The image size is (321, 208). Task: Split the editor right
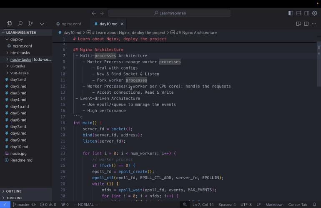point(306,24)
